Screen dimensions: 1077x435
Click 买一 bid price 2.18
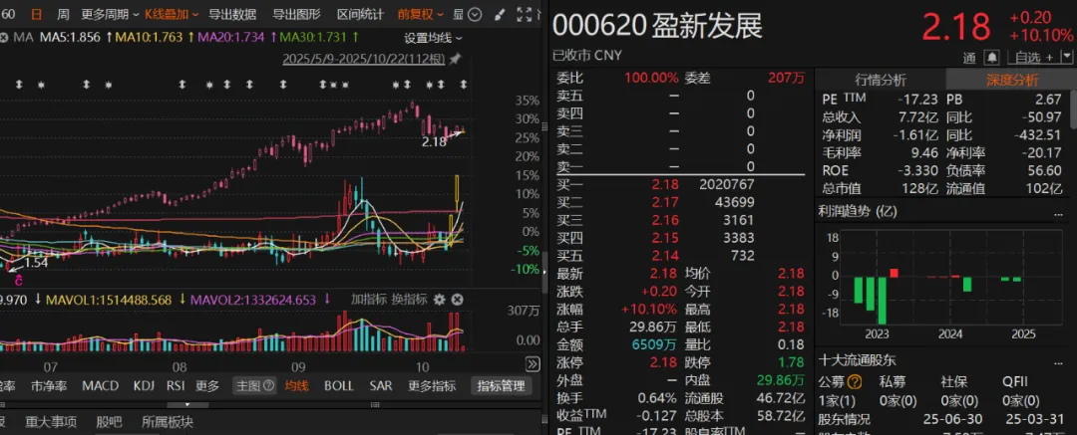pyautogui.click(x=665, y=184)
